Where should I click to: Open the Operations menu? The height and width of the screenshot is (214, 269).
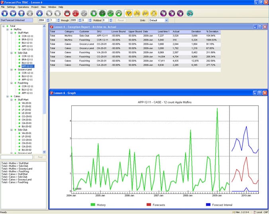pos(23,7)
